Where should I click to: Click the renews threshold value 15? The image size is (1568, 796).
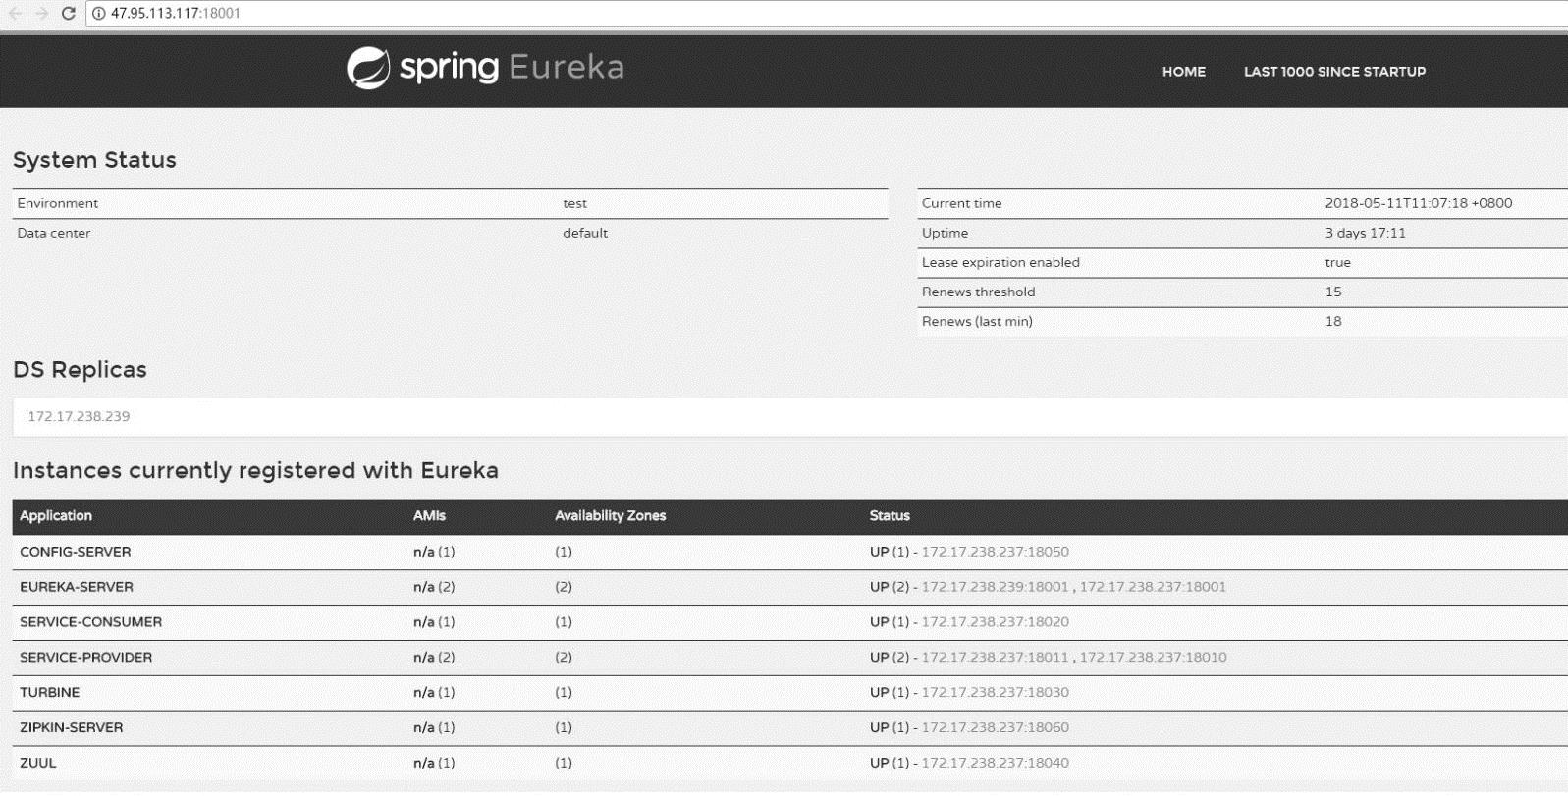tap(1333, 292)
